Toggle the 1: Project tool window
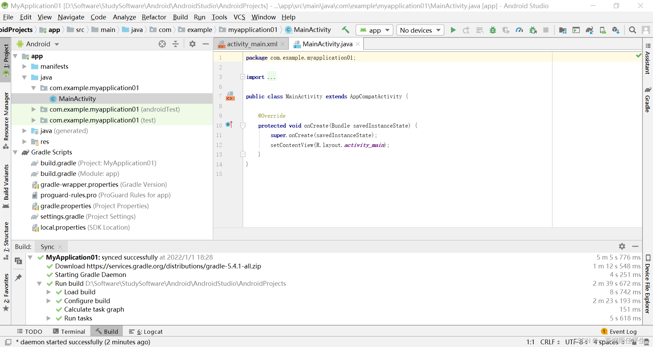Image resolution: width=653 pixels, height=347 pixels. [x=6, y=60]
